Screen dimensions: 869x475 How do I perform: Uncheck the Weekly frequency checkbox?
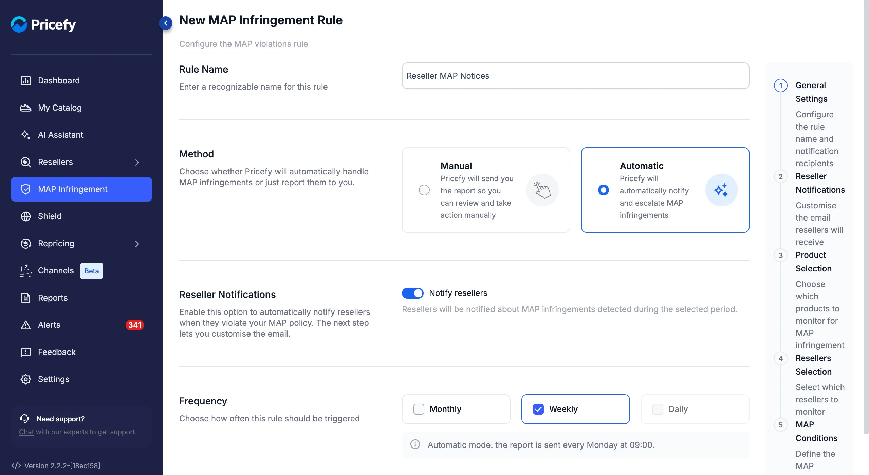point(538,409)
